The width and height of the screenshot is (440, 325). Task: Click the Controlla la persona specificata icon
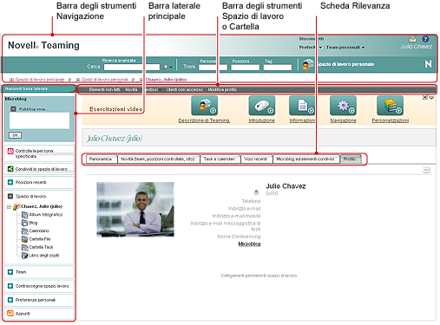tap(10, 151)
